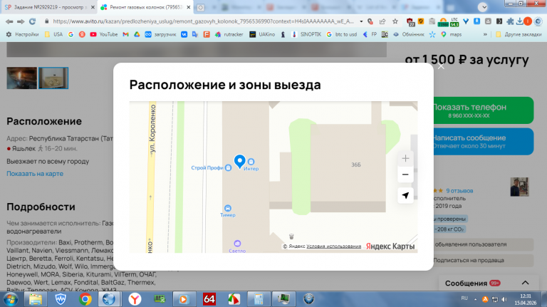Screen dimensions: 547x307
Task: Select the Тимер map place icon
Action: pos(227,208)
